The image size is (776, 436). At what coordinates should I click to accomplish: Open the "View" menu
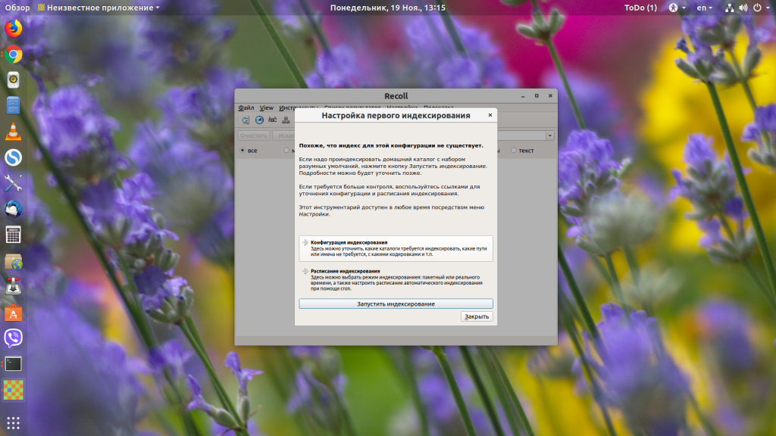267,108
